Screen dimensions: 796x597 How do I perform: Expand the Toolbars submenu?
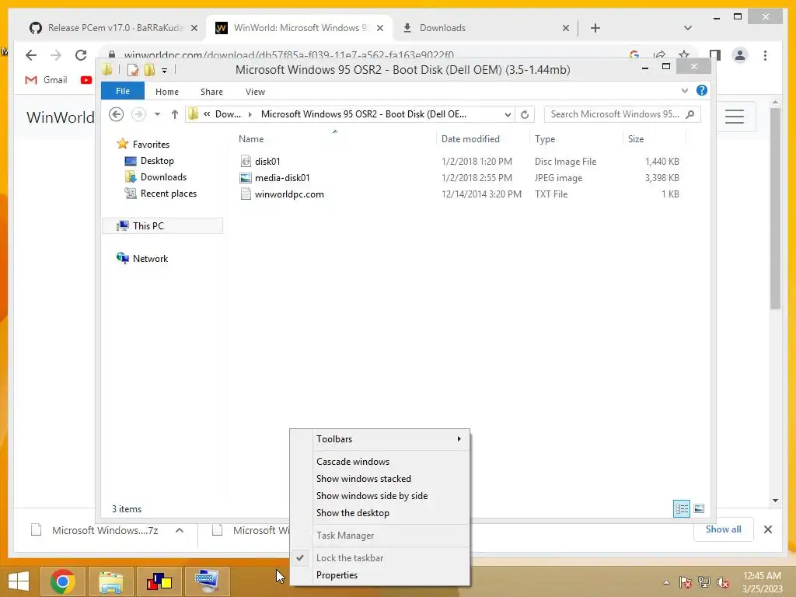tap(379, 439)
